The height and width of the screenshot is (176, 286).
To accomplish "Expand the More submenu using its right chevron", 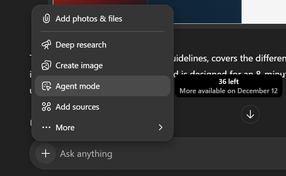I will click(x=161, y=128).
